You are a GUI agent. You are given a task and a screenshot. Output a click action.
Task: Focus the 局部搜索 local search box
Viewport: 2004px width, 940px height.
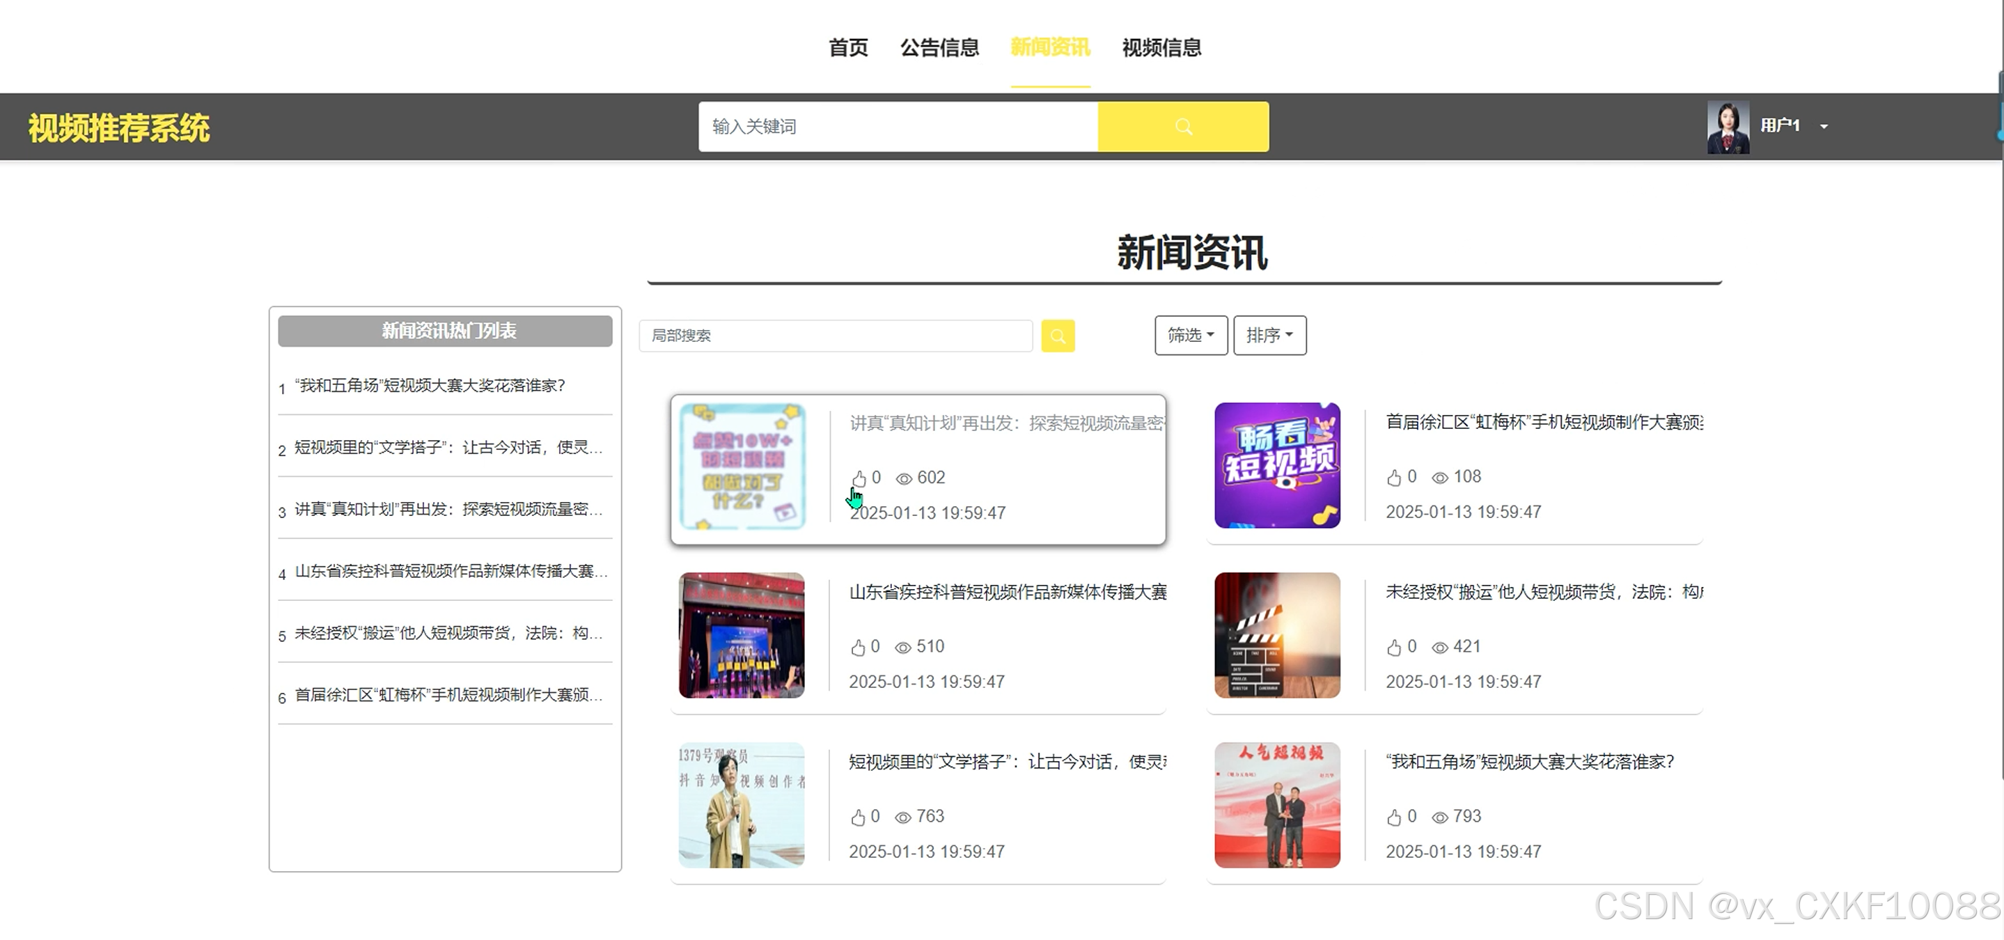[x=835, y=336]
